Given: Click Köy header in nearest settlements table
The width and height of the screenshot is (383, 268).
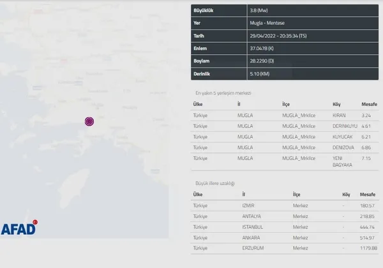Looking at the screenshot, I should click(x=336, y=104).
